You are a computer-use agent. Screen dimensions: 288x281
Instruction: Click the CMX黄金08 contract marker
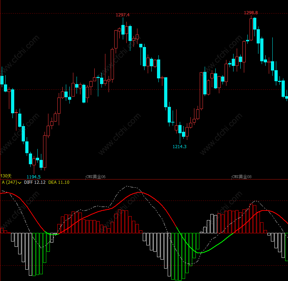coord(242,177)
